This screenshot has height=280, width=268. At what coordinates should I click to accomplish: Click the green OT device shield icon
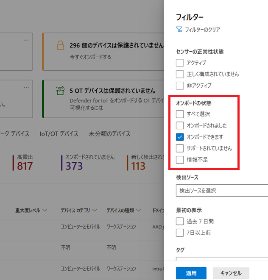coord(60,91)
